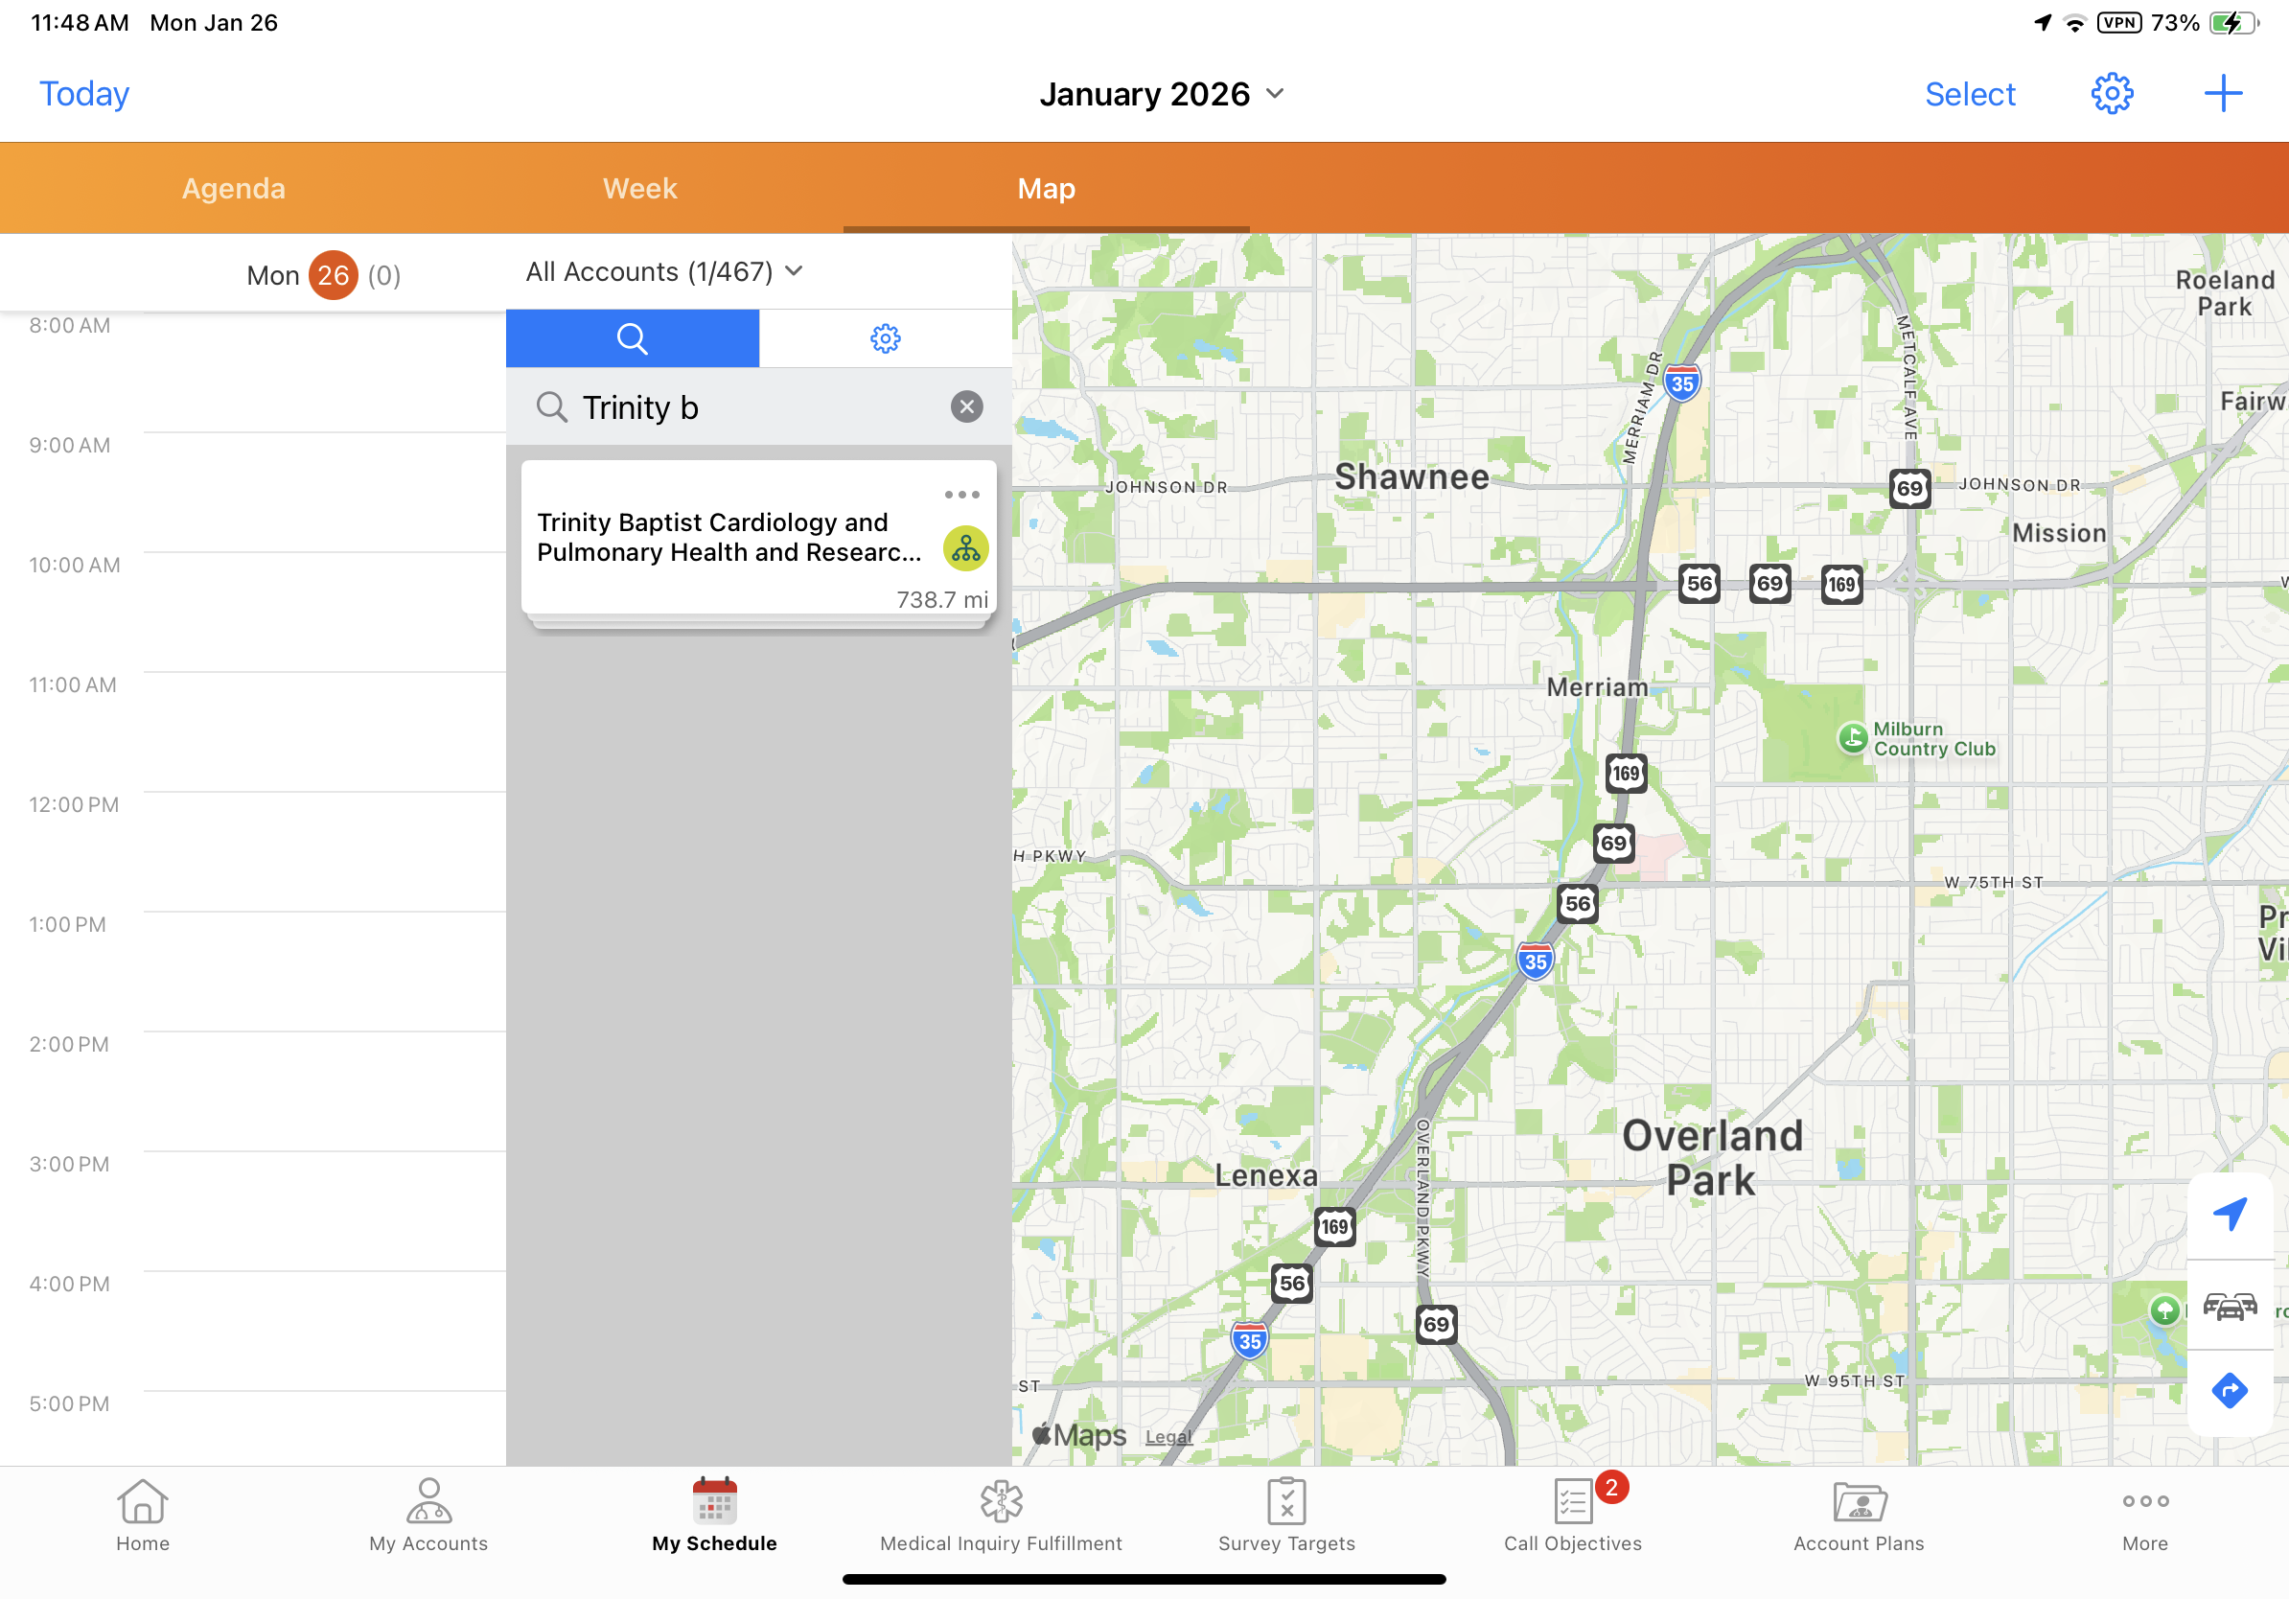
Task: Open Call Objectives with badge
Action: [1572, 1515]
